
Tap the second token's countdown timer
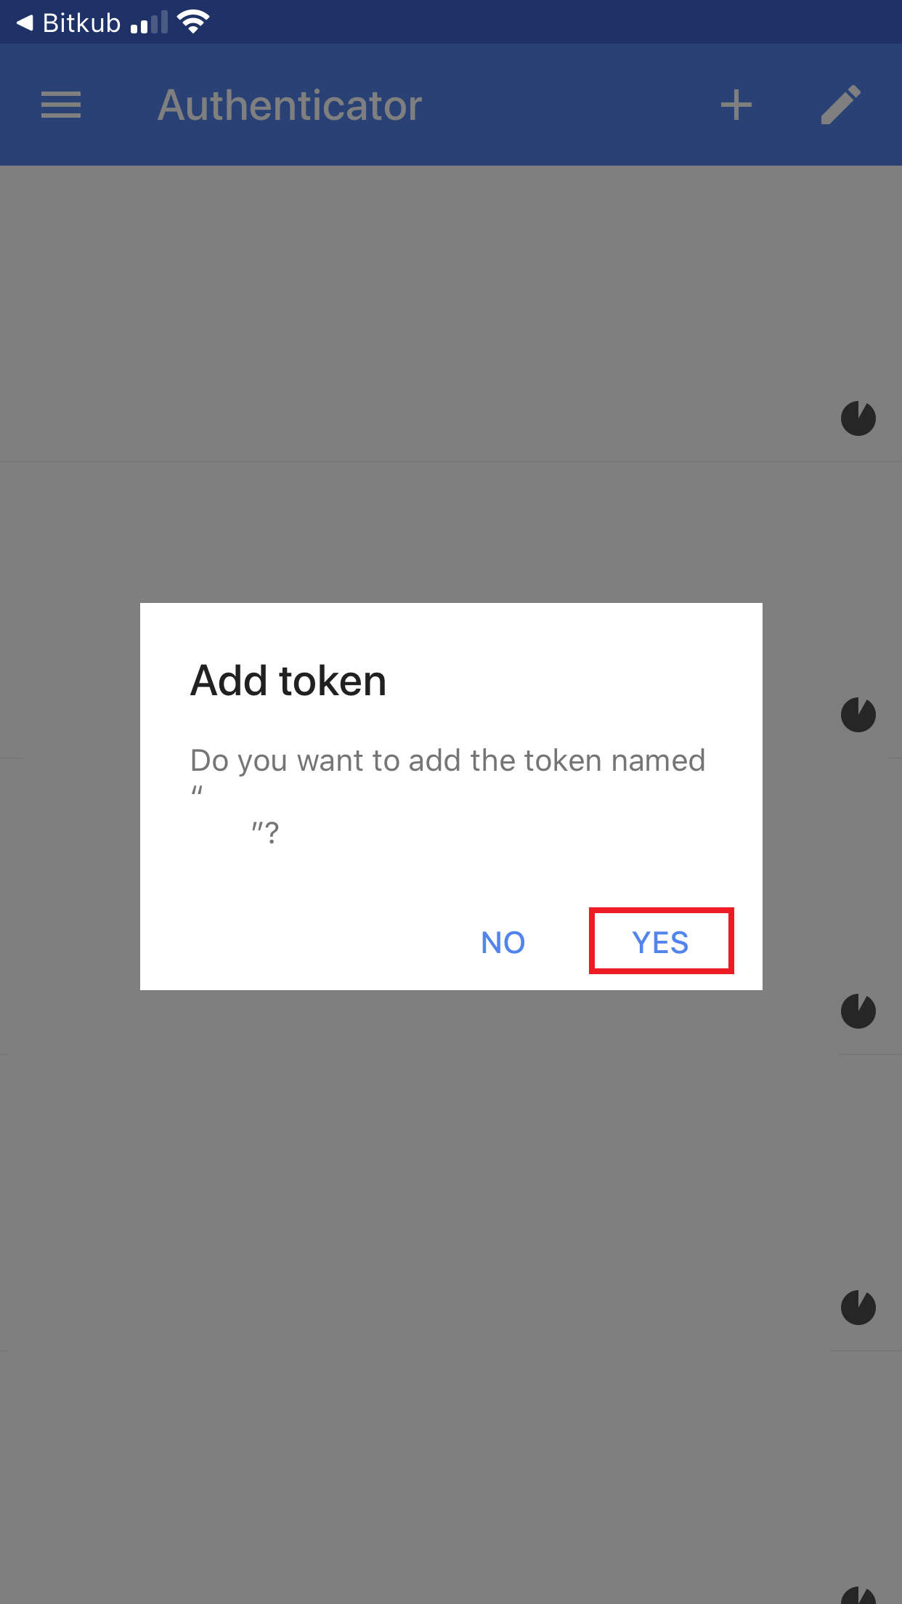pos(858,715)
